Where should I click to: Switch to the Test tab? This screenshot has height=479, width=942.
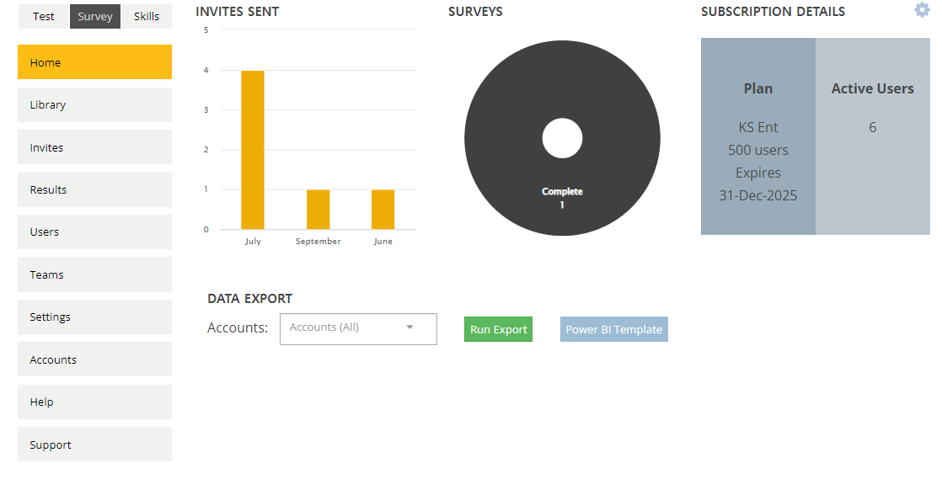pyautogui.click(x=43, y=16)
